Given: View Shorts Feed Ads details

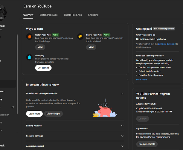Looking at the screenshot, I should click(x=91, y=47).
